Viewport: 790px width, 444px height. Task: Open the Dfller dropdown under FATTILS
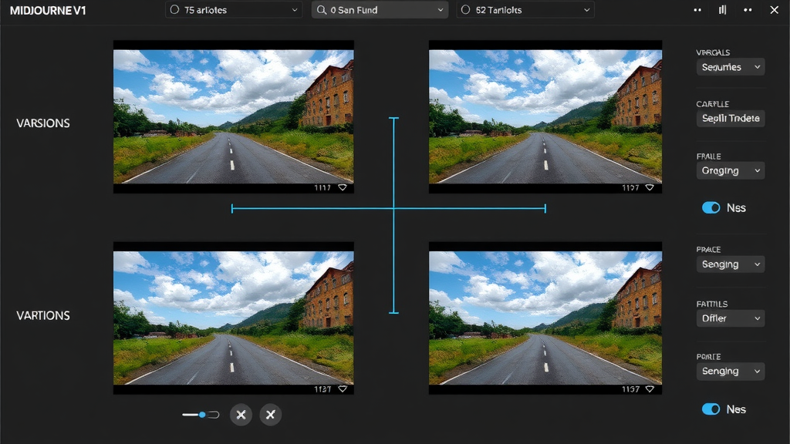(730, 318)
